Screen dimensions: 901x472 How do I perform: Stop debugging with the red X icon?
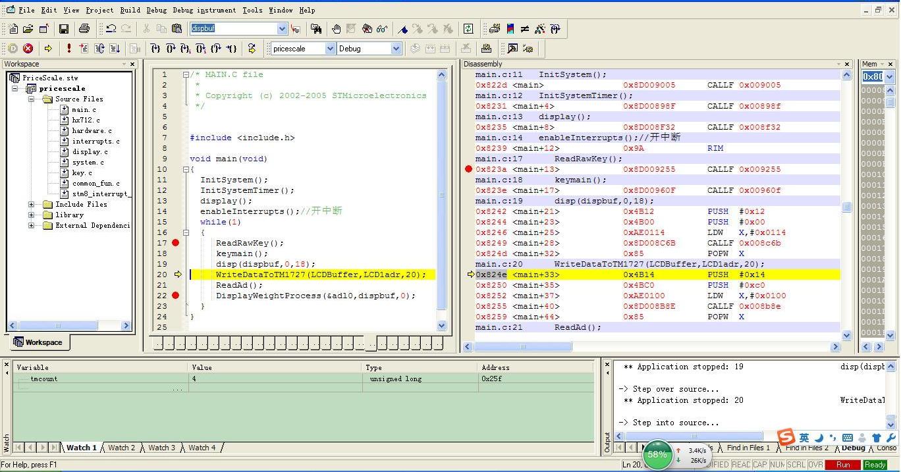[28, 49]
